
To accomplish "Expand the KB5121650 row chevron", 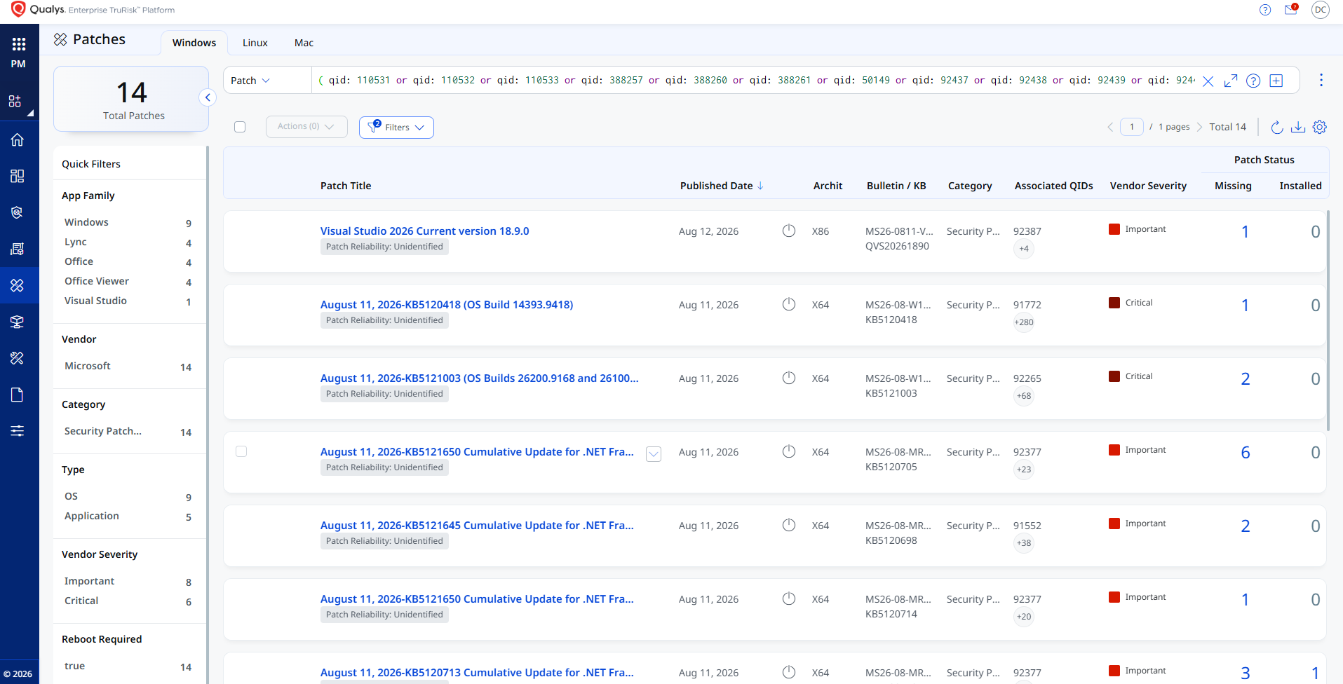I will pos(654,454).
